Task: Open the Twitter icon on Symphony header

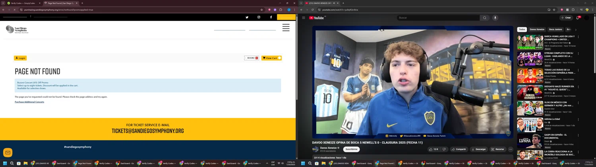Action: (247, 17)
